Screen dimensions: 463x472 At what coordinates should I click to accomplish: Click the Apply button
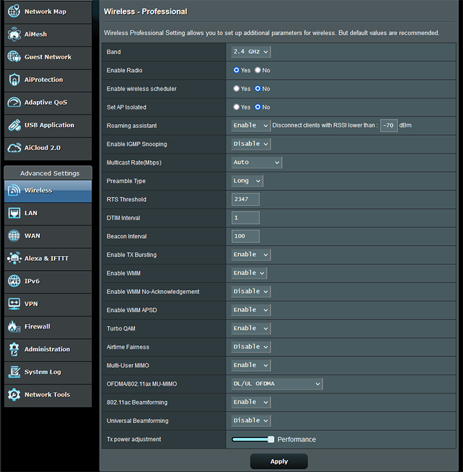278,462
